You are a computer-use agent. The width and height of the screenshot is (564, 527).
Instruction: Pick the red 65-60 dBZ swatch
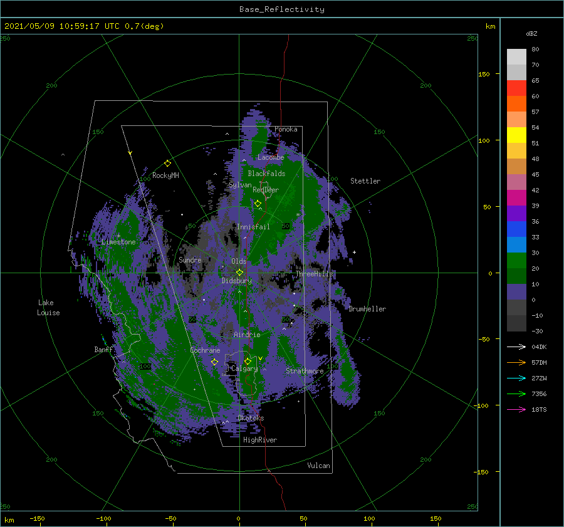click(516, 88)
